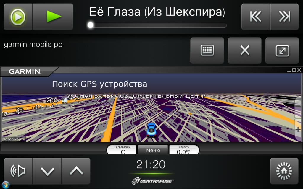Click the track progress slider knob

(x=90, y=25)
